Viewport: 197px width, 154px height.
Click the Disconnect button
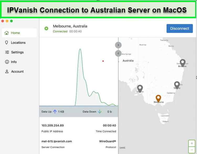(x=179, y=28)
